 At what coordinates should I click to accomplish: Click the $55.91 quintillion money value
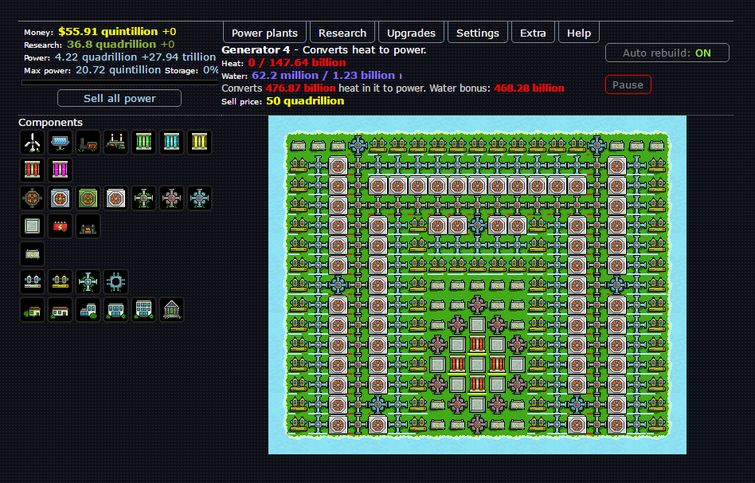click(x=108, y=31)
